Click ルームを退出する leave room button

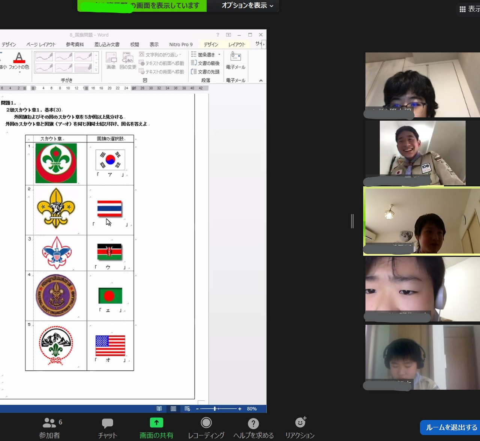tap(451, 427)
